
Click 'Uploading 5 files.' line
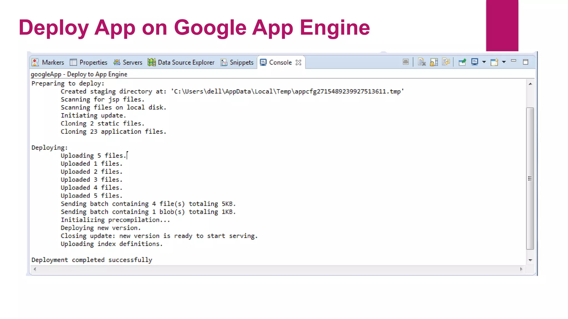pos(93,156)
